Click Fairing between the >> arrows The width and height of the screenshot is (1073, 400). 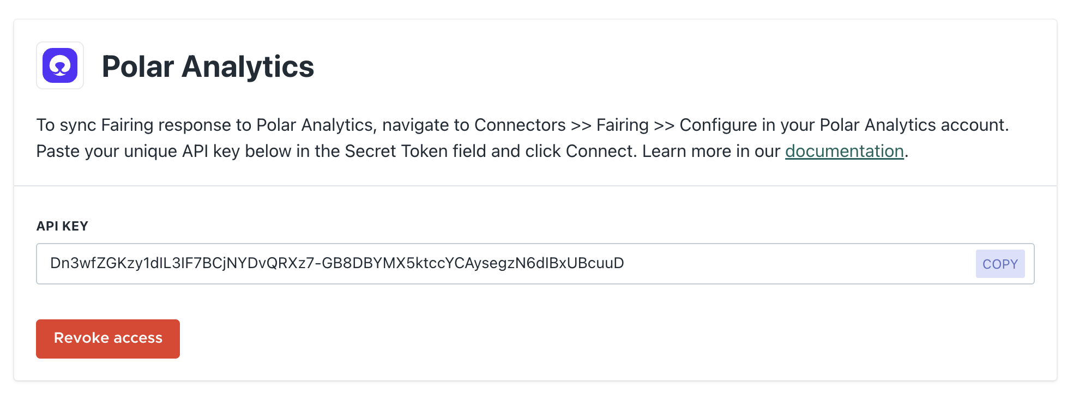[622, 125]
